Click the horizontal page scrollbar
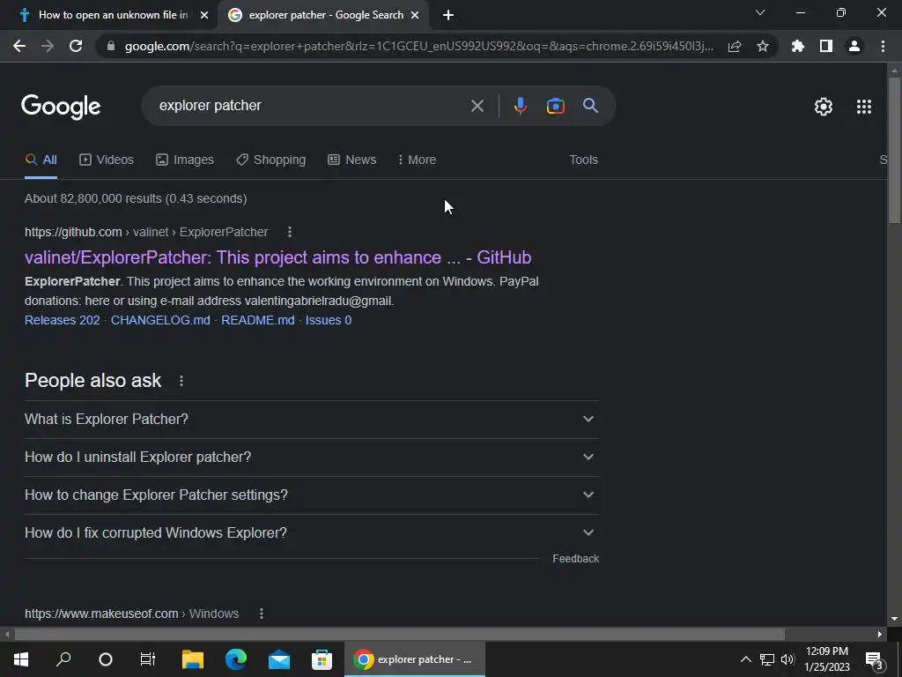Viewport: 902px width, 677px height. point(399,635)
